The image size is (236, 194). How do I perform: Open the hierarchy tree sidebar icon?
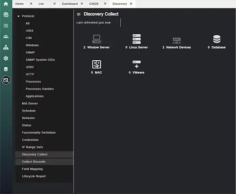(6, 48)
